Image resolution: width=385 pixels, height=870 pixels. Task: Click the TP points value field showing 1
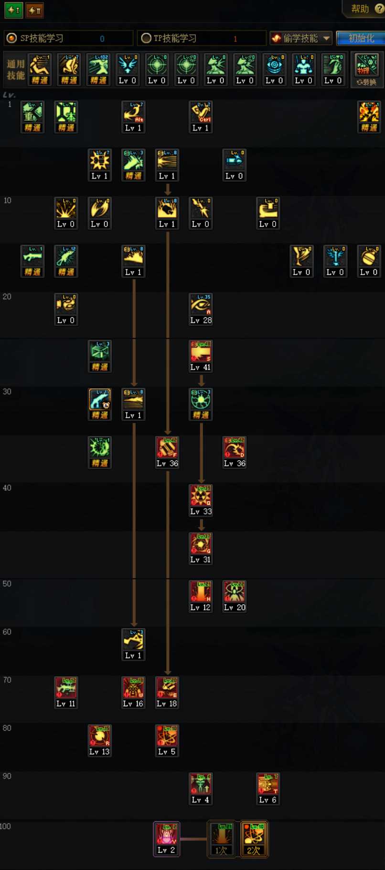pyautogui.click(x=235, y=39)
